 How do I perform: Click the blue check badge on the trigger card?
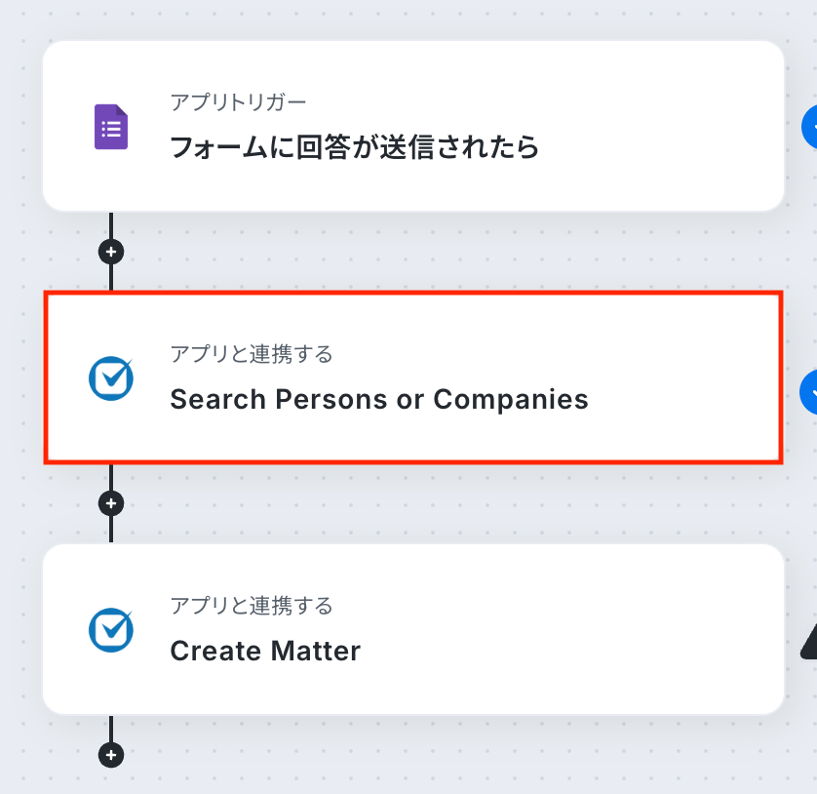810,126
